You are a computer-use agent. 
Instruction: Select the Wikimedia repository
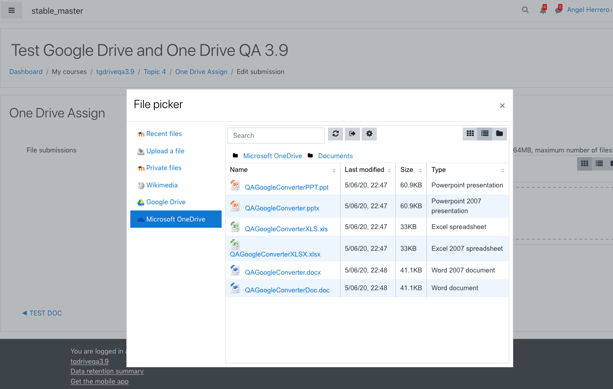pyautogui.click(x=176, y=185)
